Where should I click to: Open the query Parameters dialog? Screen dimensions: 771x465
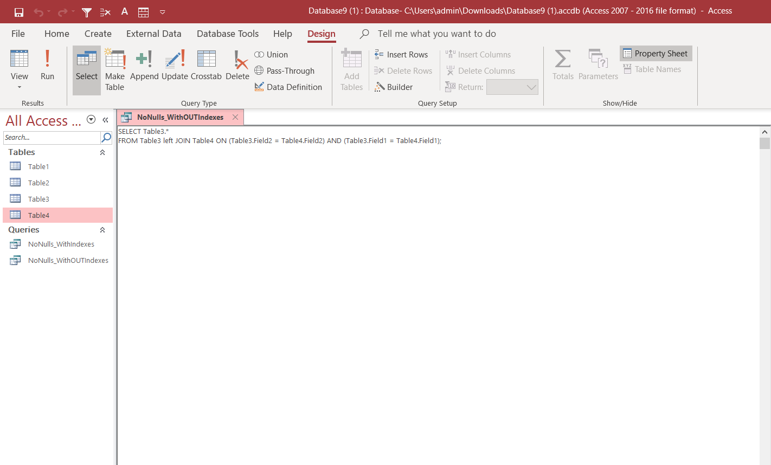tap(598, 65)
